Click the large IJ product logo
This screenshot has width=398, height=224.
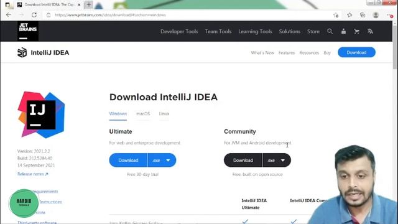pyautogui.click(x=41, y=114)
